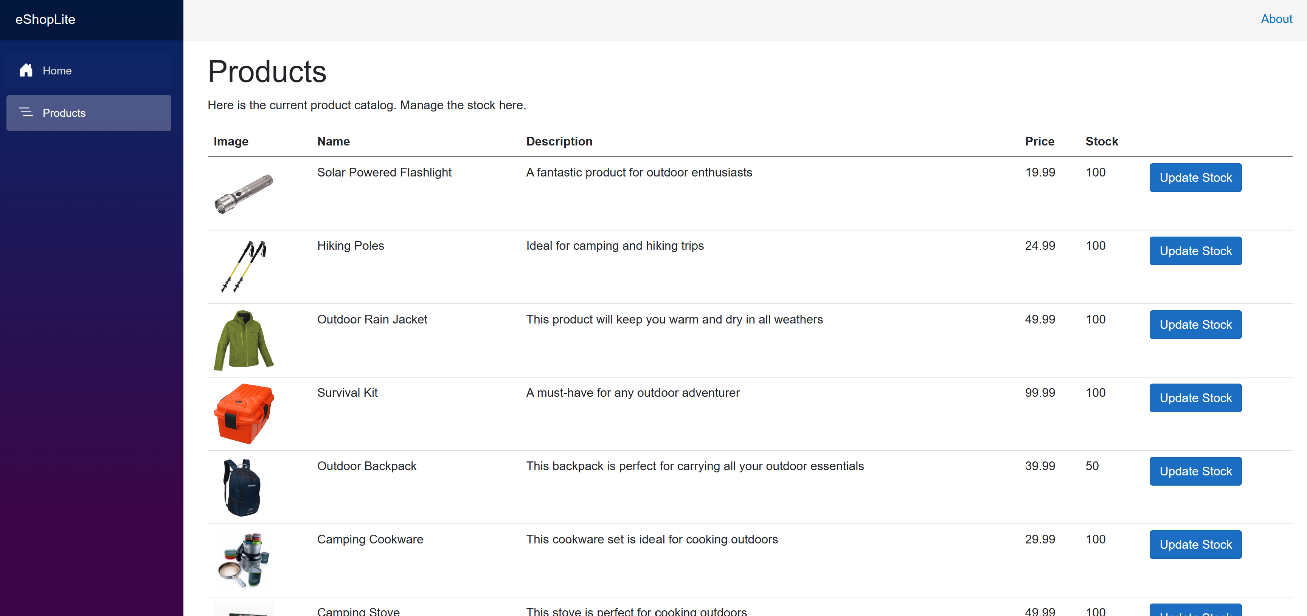Update Stock for Solar Powered Flashlight
Screen dimensions: 1307x616
tap(1195, 178)
